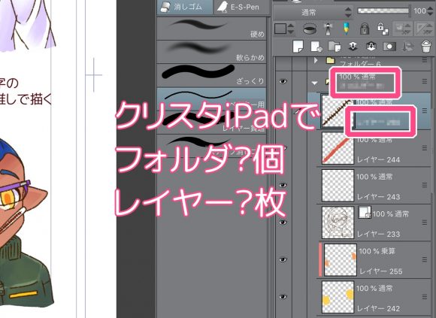Set as reference layer lighthouse icon

pyautogui.click(x=328, y=29)
